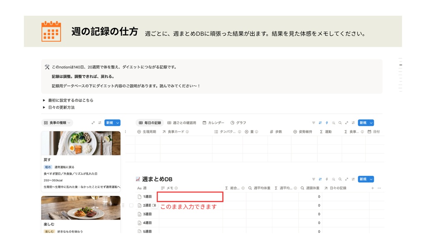The width and height of the screenshot is (426, 240).
Task: Open the 1週目 page
Action: coord(147,197)
